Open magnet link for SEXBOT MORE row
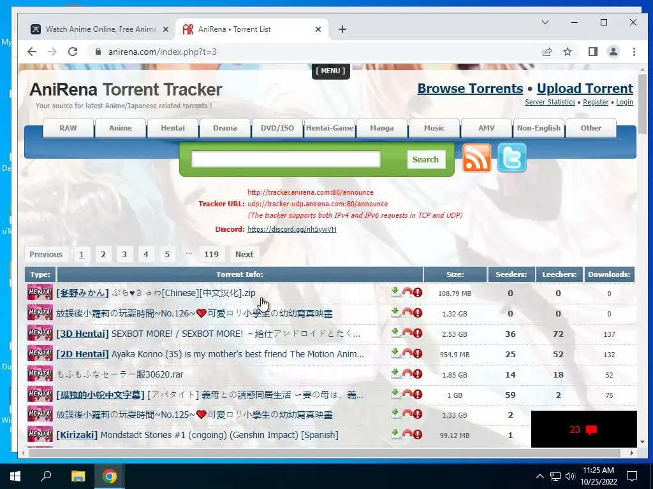Image resolution: width=653 pixels, height=489 pixels. pos(407,332)
